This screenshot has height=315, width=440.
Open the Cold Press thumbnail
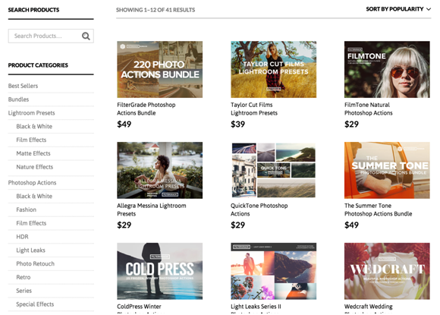(x=159, y=271)
